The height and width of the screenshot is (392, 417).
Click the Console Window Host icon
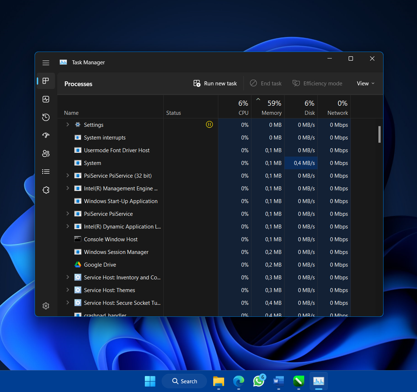coord(78,239)
